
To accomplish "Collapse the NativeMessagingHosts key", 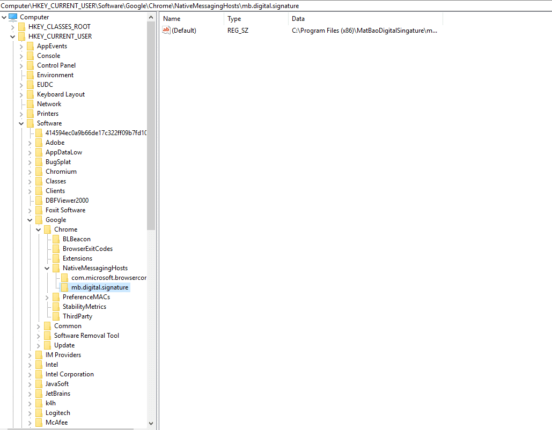I will point(47,268).
